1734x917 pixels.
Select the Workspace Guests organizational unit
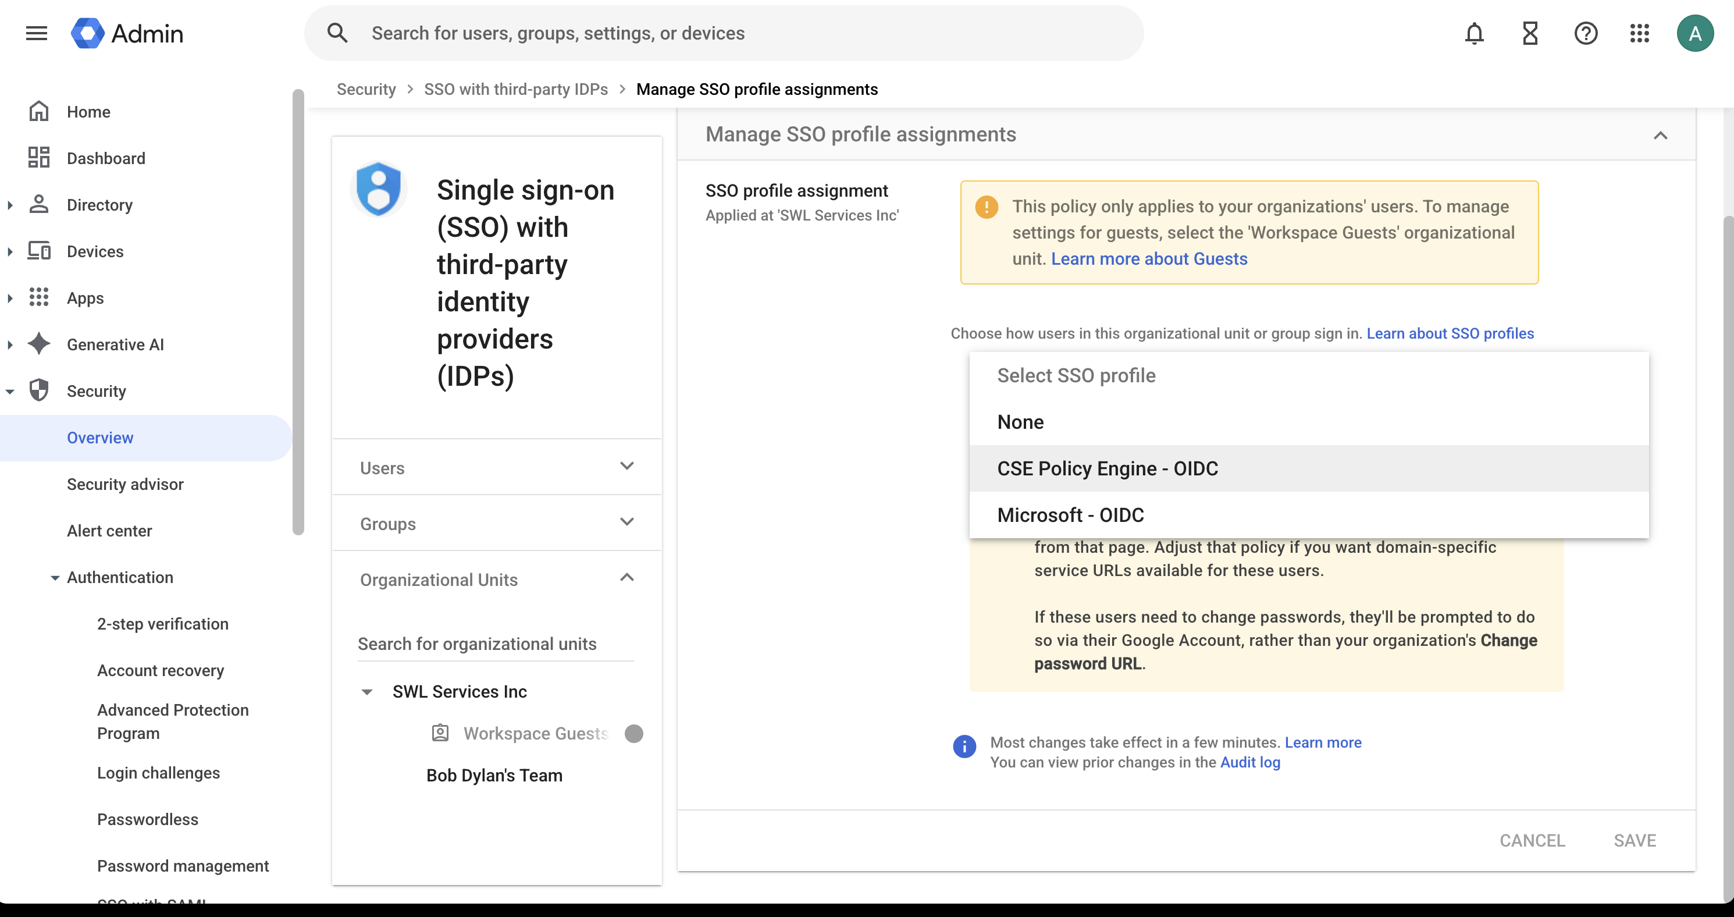coord(535,733)
